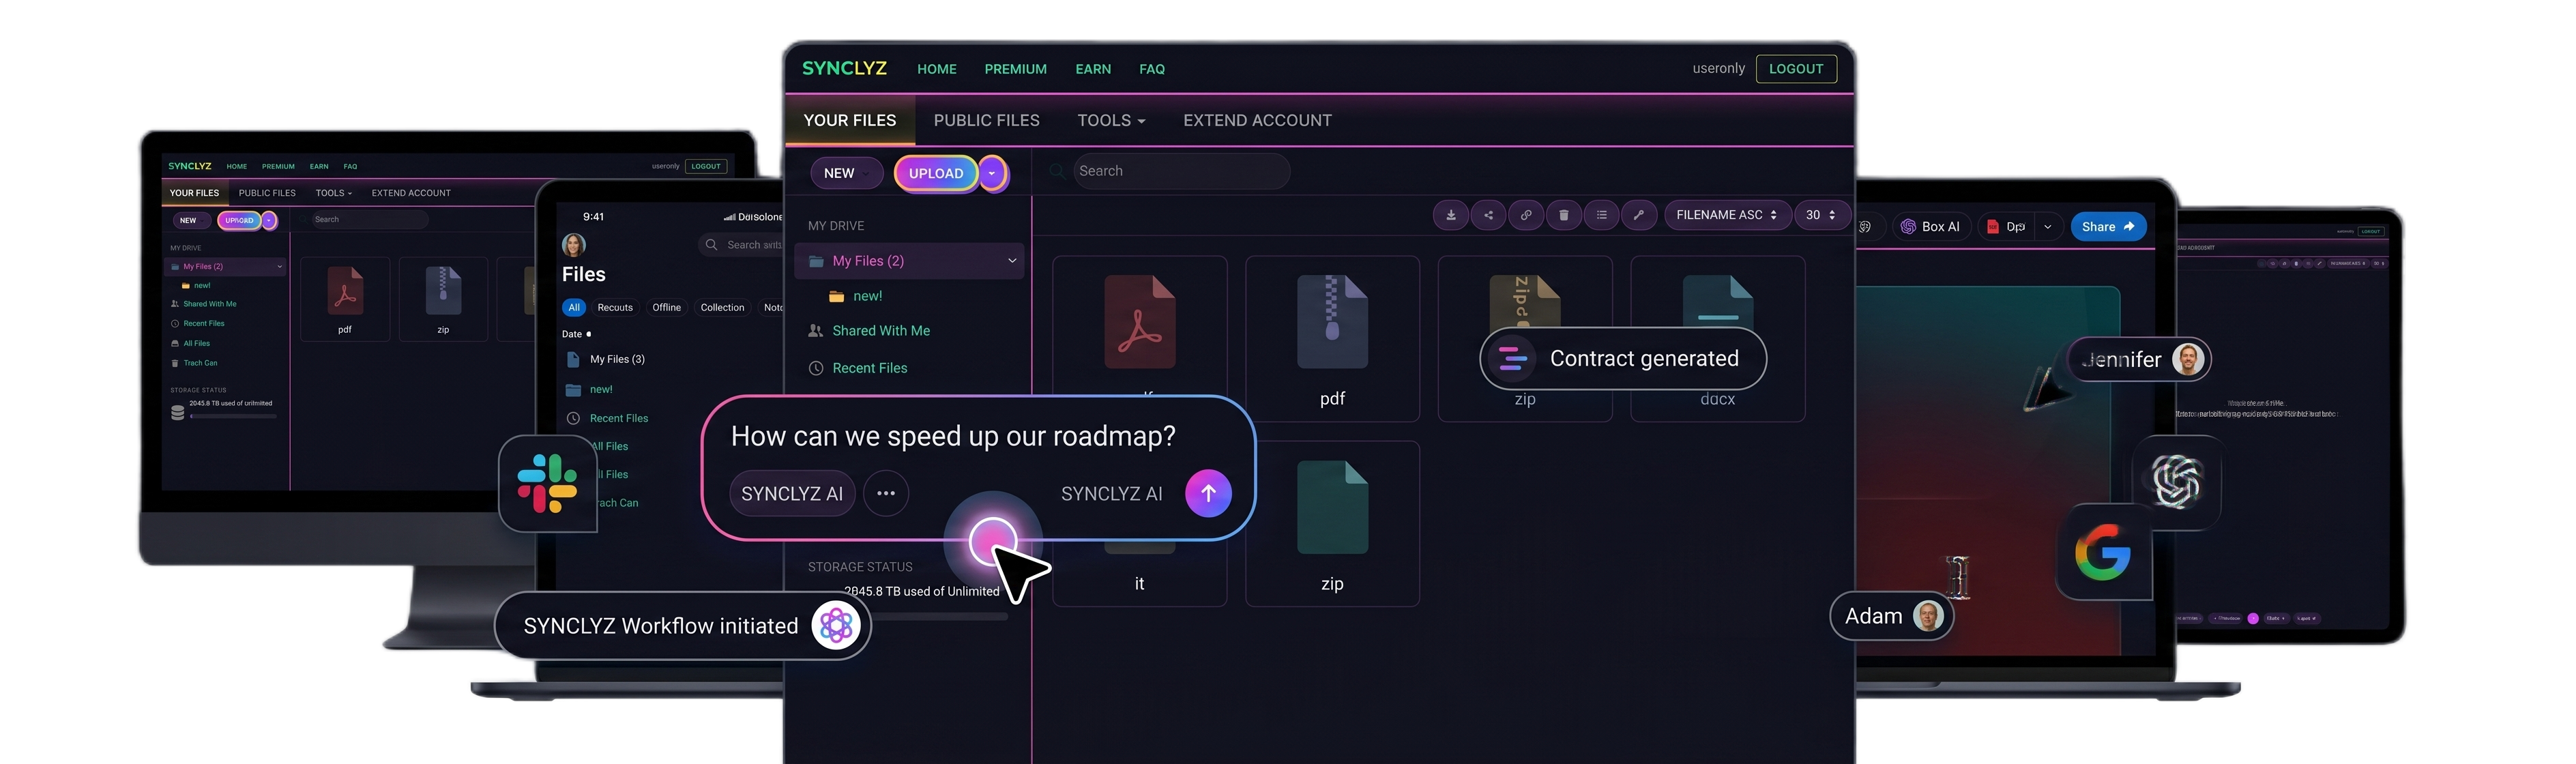Click the share icon in center toolbar

[x=1488, y=215]
